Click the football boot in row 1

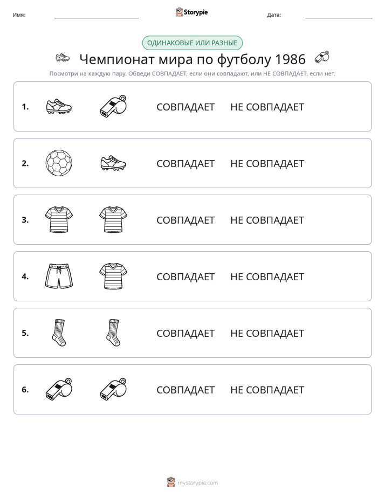pyautogui.click(x=59, y=106)
